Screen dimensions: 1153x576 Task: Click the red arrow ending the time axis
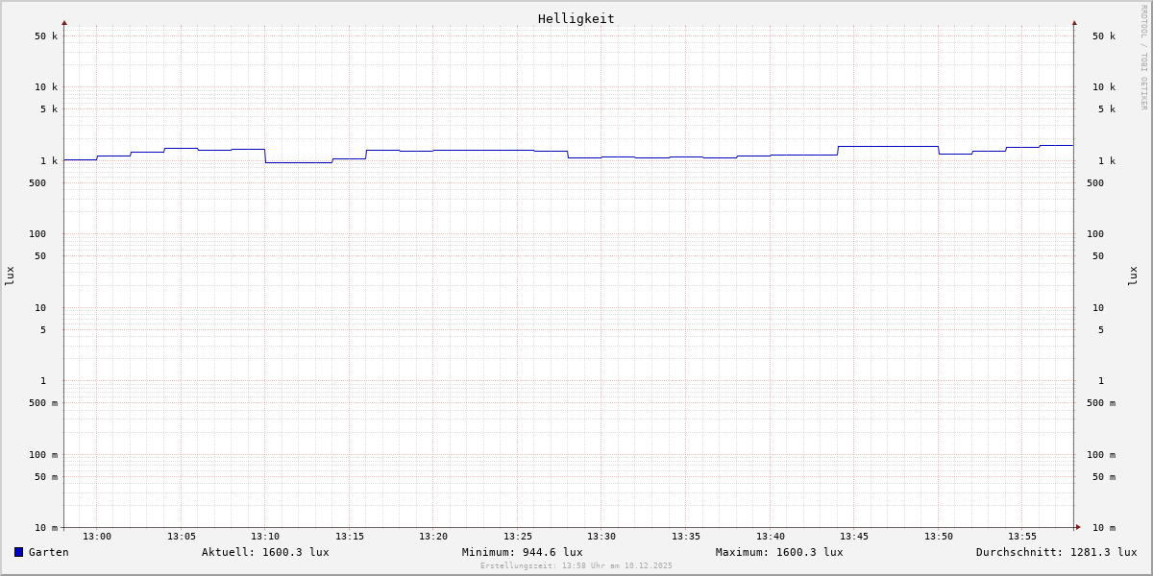(x=1078, y=527)
